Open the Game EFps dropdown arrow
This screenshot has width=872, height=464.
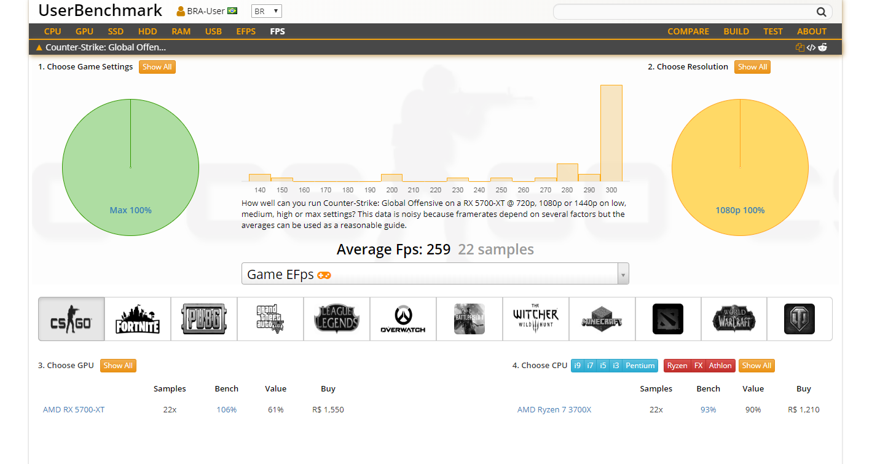623,274
